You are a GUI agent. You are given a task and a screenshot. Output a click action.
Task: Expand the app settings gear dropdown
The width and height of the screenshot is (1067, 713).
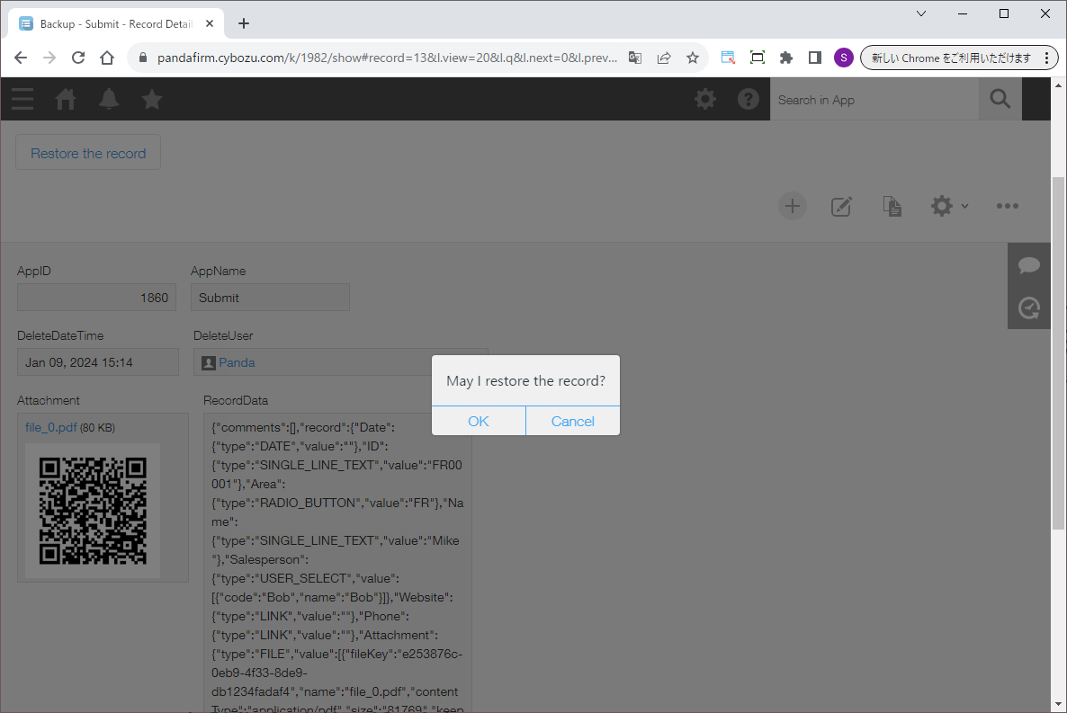[949, 206]
